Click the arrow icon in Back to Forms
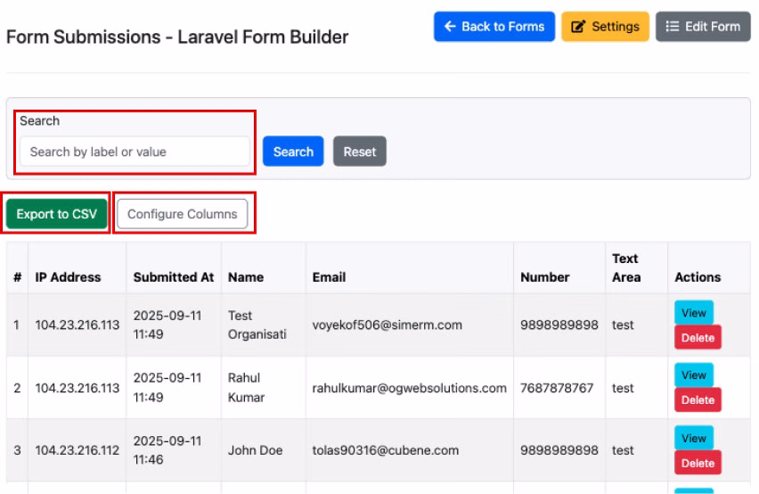759x494 pixels. click(450, 26)
